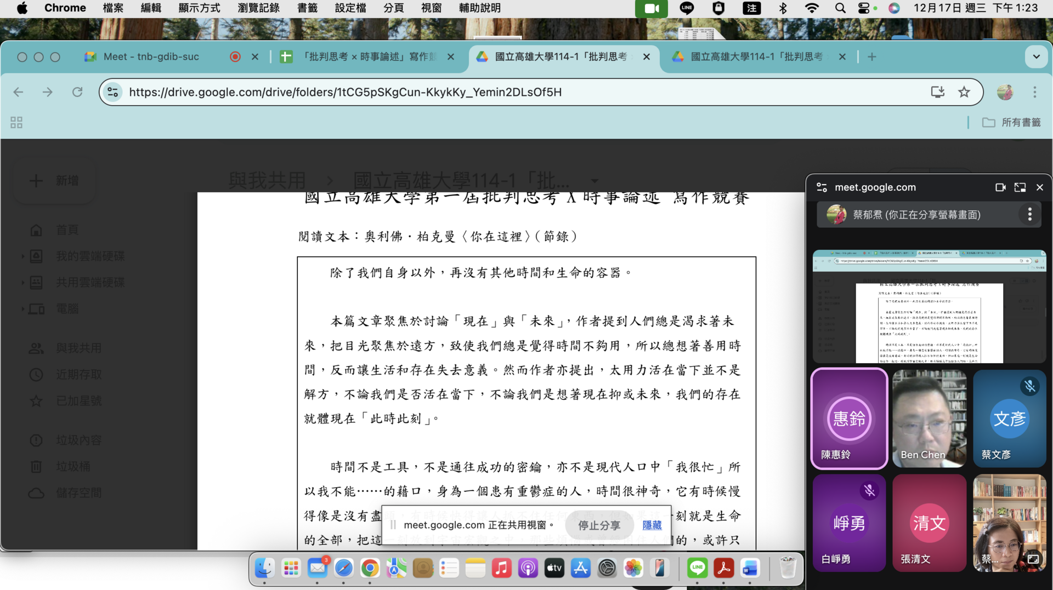This screenshot has width=1053, height=590.
Task: Click 停止分享 to stop screen sharing
Action: 598,525
